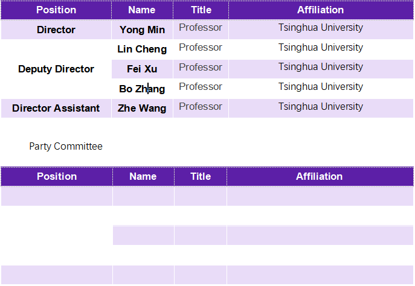Click the first empty Name cell under Party Committee
Image resolution: width=415 pixels, height=286 pixels.
tap(143, 196)
